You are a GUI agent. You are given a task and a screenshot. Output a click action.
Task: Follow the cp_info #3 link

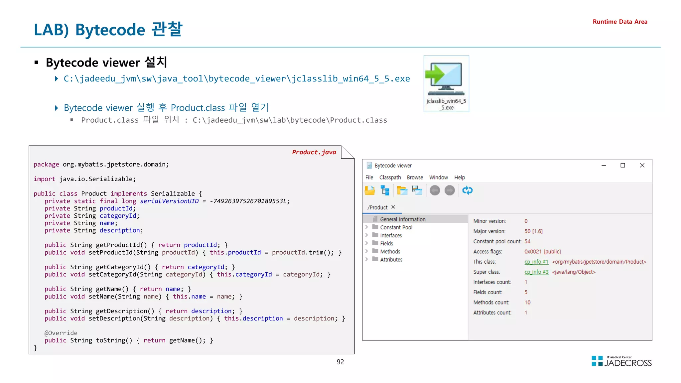click(x=536, y=272)
